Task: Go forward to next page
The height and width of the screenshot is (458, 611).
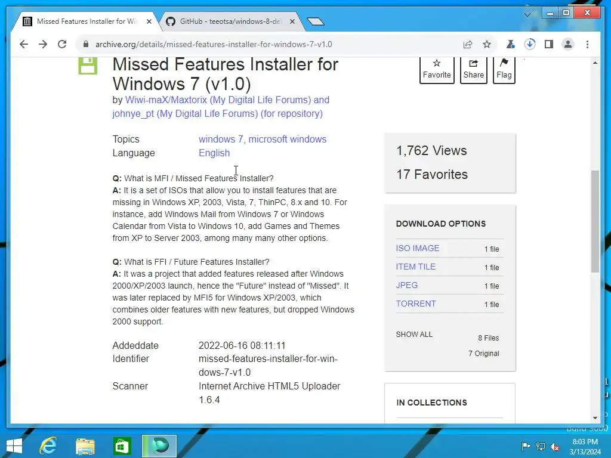Action: tap(43, 44)
